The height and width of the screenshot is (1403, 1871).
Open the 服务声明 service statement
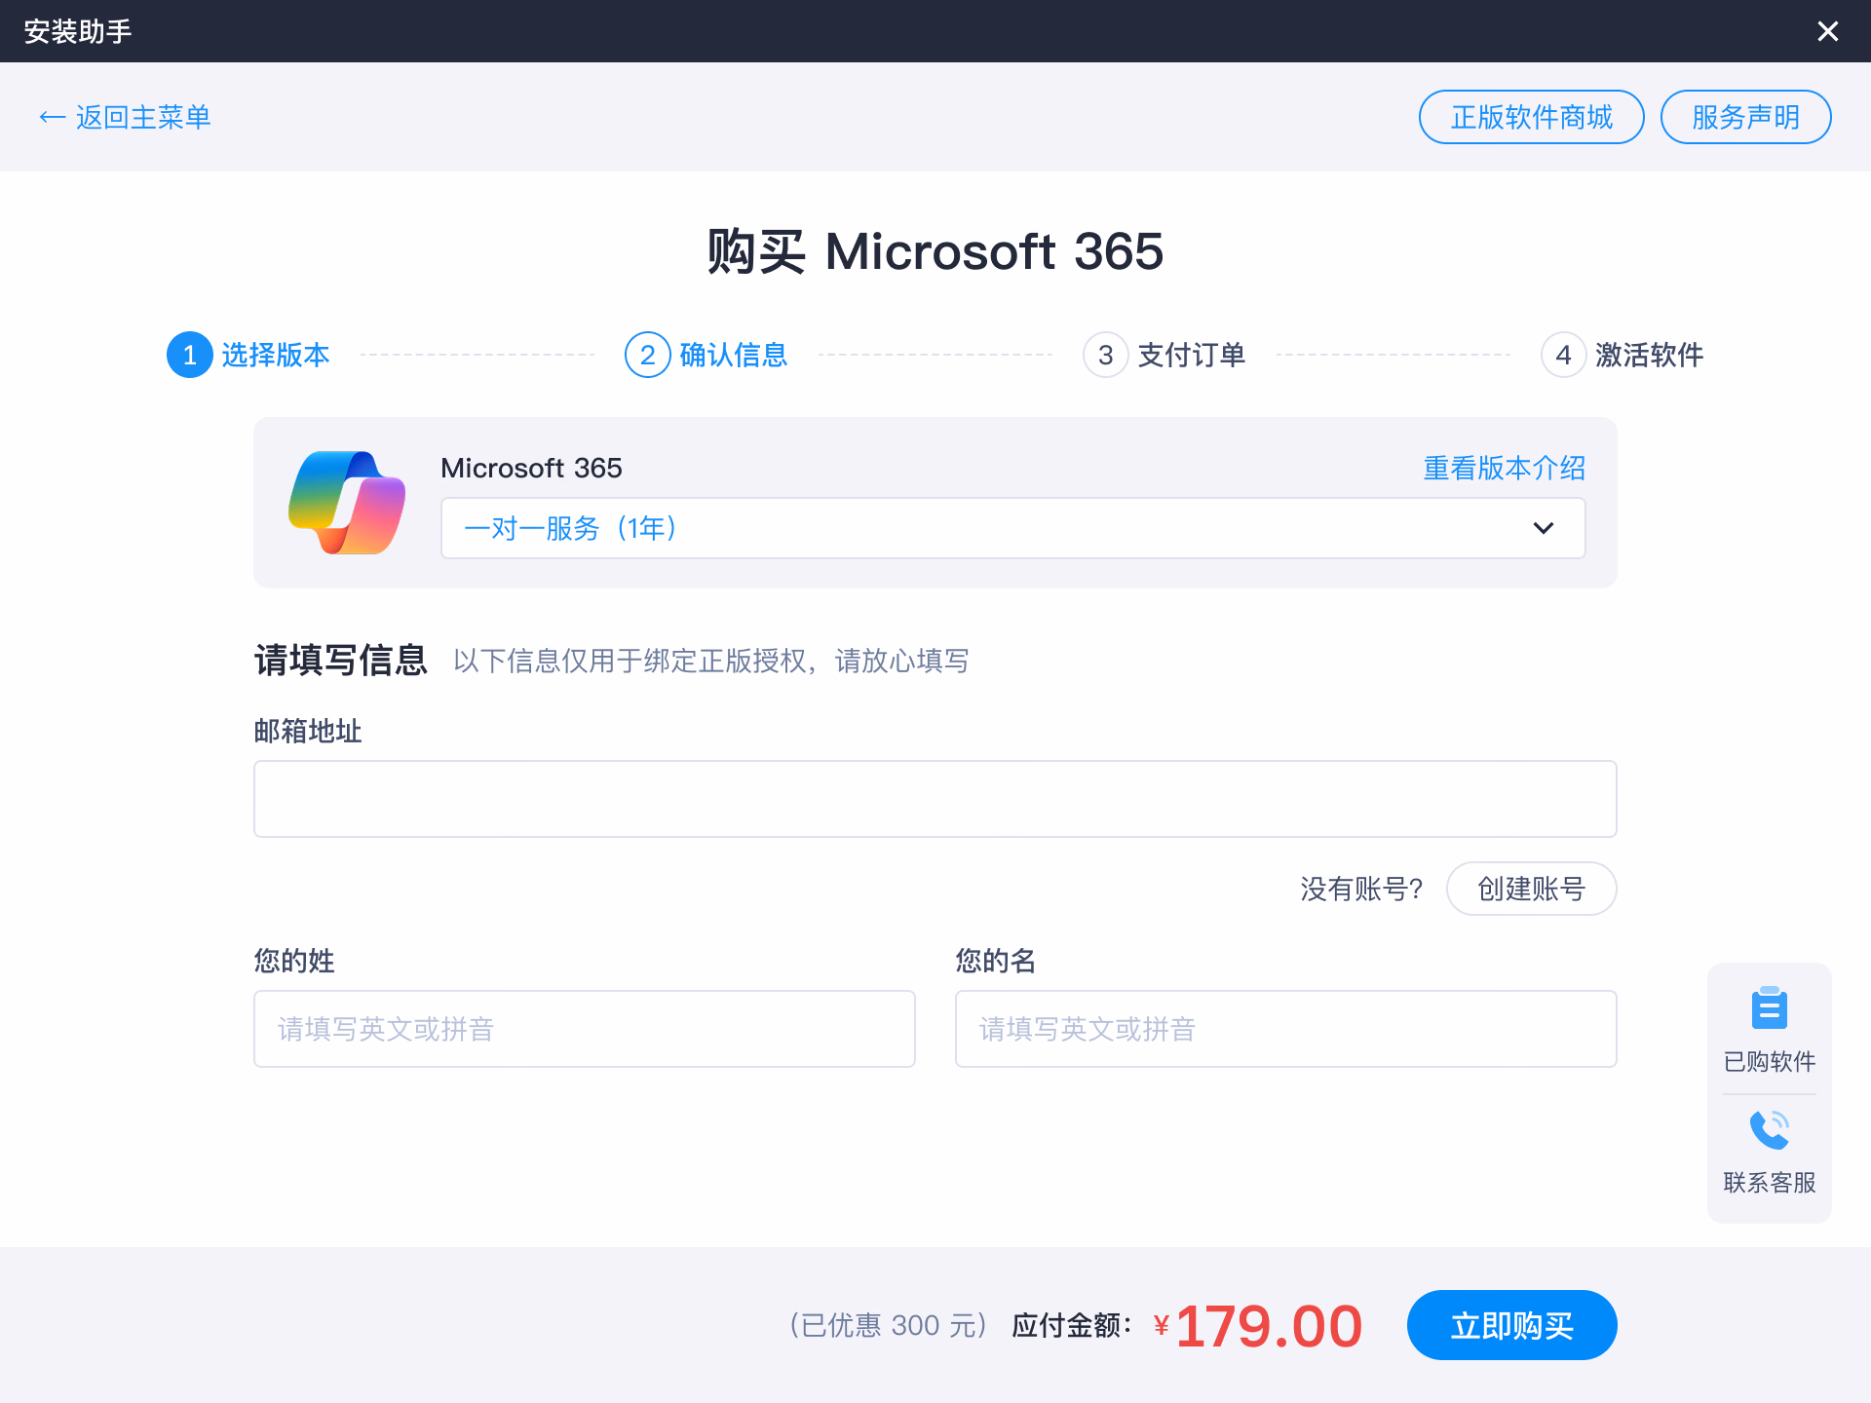[1745, 117]
